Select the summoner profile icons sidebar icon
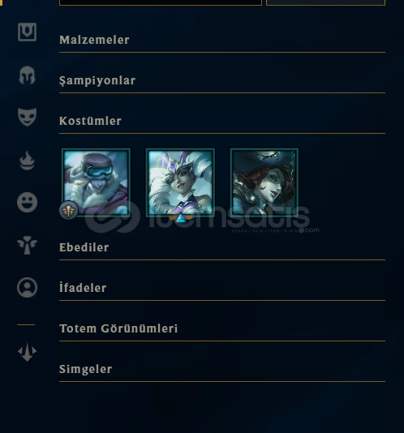Screen dimensions: 404x433 click(x=27, y=288)
